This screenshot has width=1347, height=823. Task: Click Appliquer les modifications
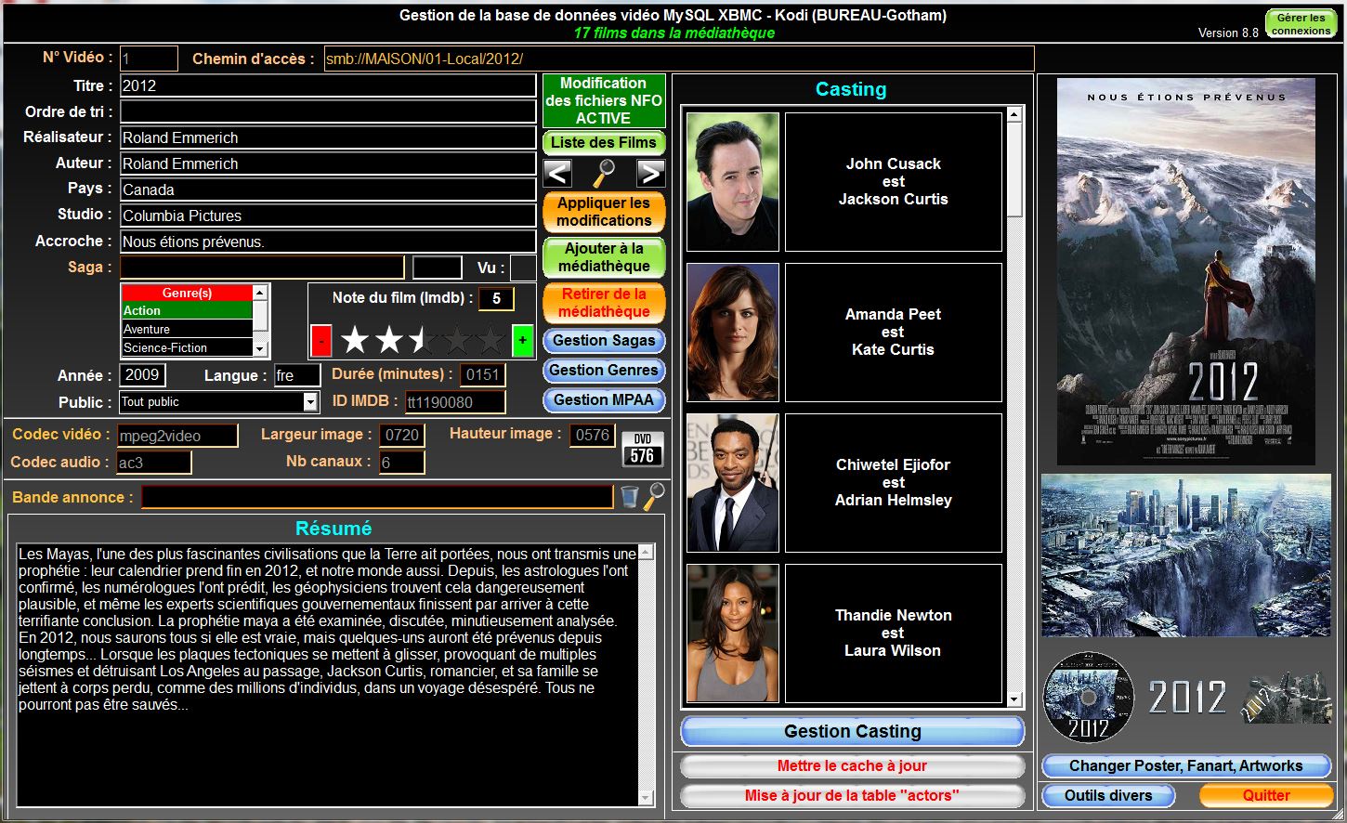[604, 212]
